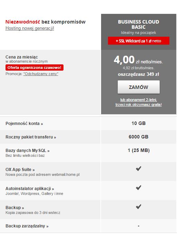Click the 6000 GB transfer value
Screen dimensions: 177x234
pos(138,137)
